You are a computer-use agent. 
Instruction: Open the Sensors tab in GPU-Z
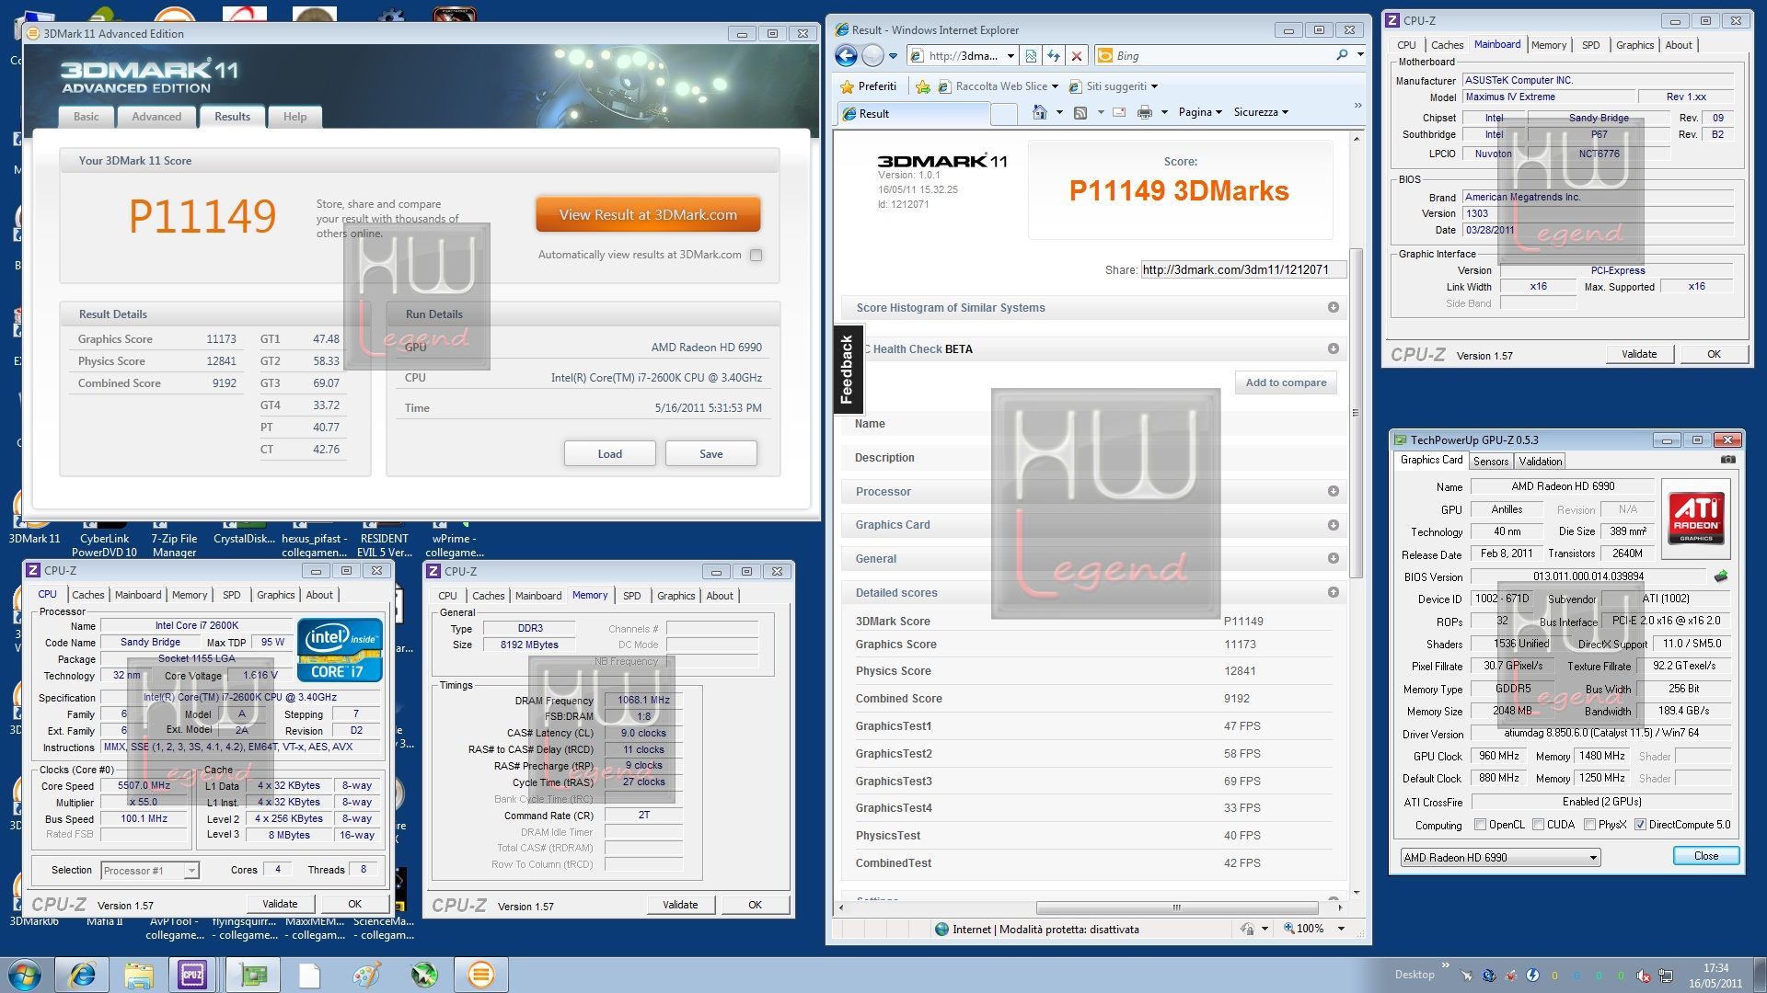pyautogui.click(x=1490, y=462)
